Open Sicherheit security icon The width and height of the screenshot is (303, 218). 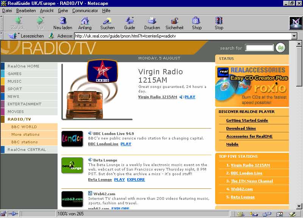(x=175, y=21)
